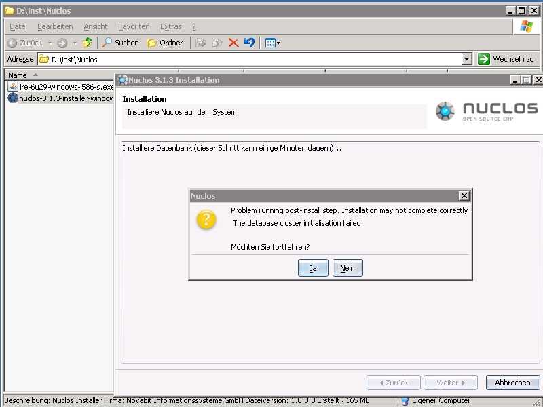Close the Nuclos error dialog
This screenshot has width=543, height=407.
(464, 196)
